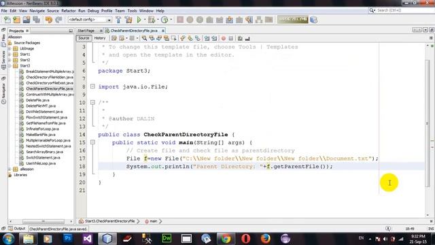The width and height of the screenshot is (435, 245).
Task: Open the Navigate menu
Action: pyautogui.click(x=37, y=11)
